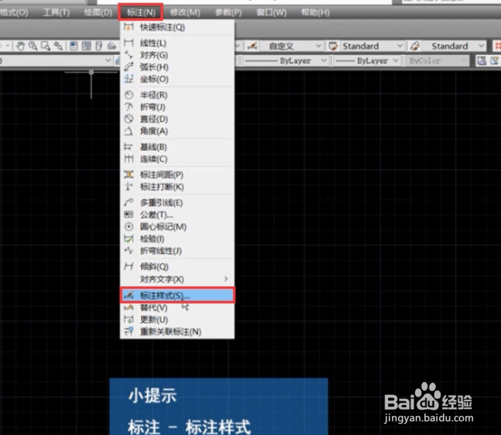Screen dimensions: 501x435
Task: Choose 折弯线性(J) jogged linear entry
Action: [x=178, y=251]
